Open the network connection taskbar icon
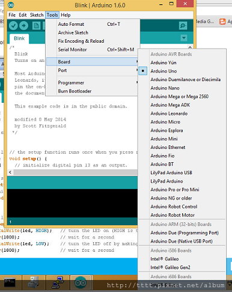 pyautogui.click(x=58, y=282)
